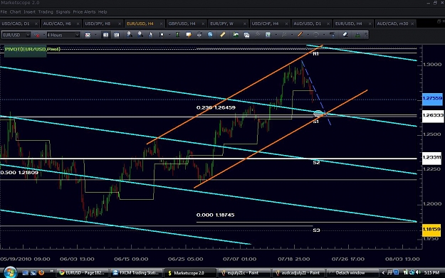445x278 pixels.
Task: Click the toolbar icon left of eraser
Action: pos(332,35)
